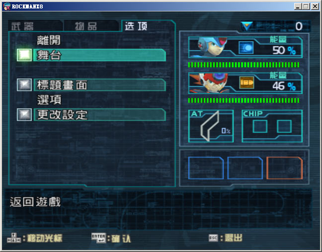Toggle the square marker beside 標題畫面

click(x=24, y=85)
